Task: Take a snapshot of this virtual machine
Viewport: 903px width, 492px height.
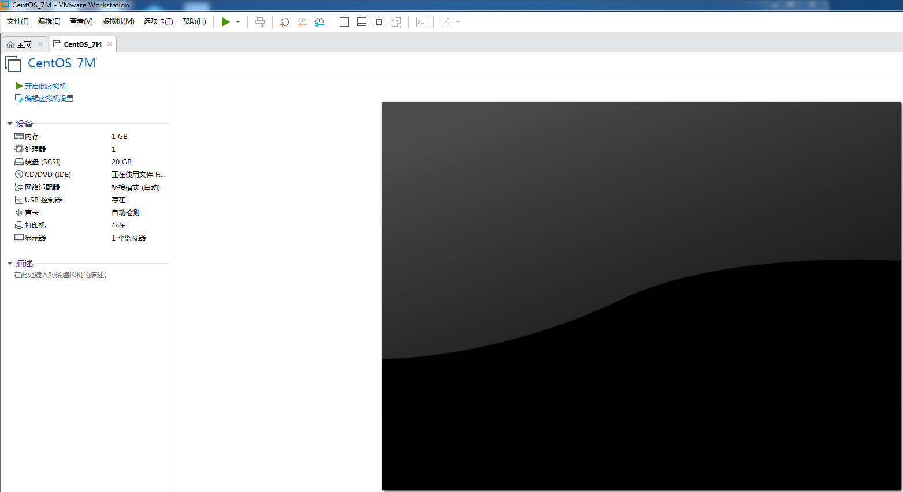Action: pyautogui.click(x=284, y=22)
